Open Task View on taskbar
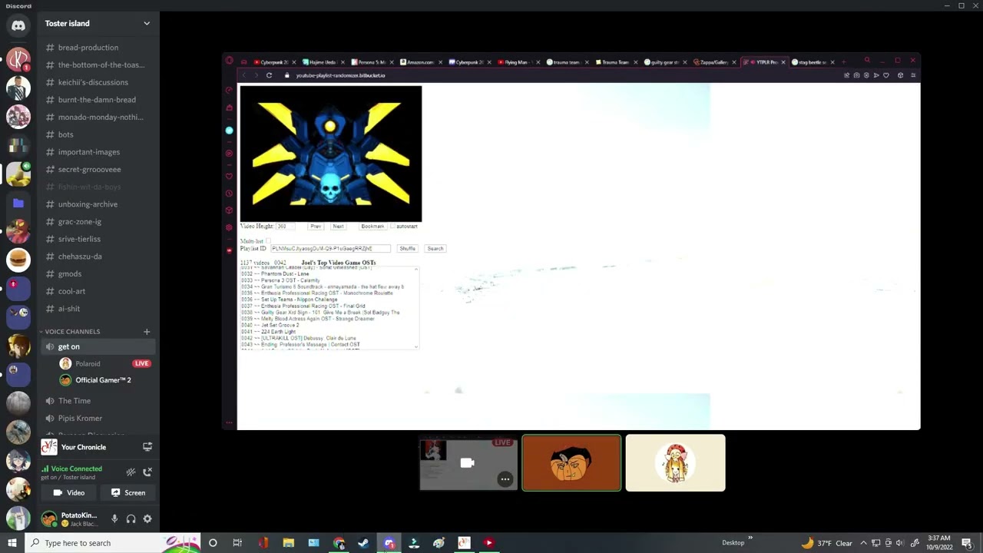983x553 pixels. click(237, 543)
